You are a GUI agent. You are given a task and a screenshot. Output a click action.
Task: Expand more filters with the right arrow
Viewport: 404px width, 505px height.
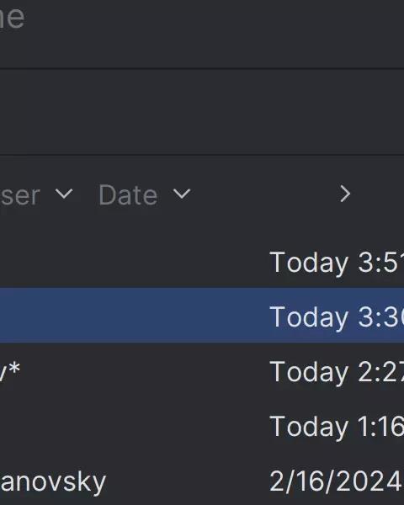345,194
